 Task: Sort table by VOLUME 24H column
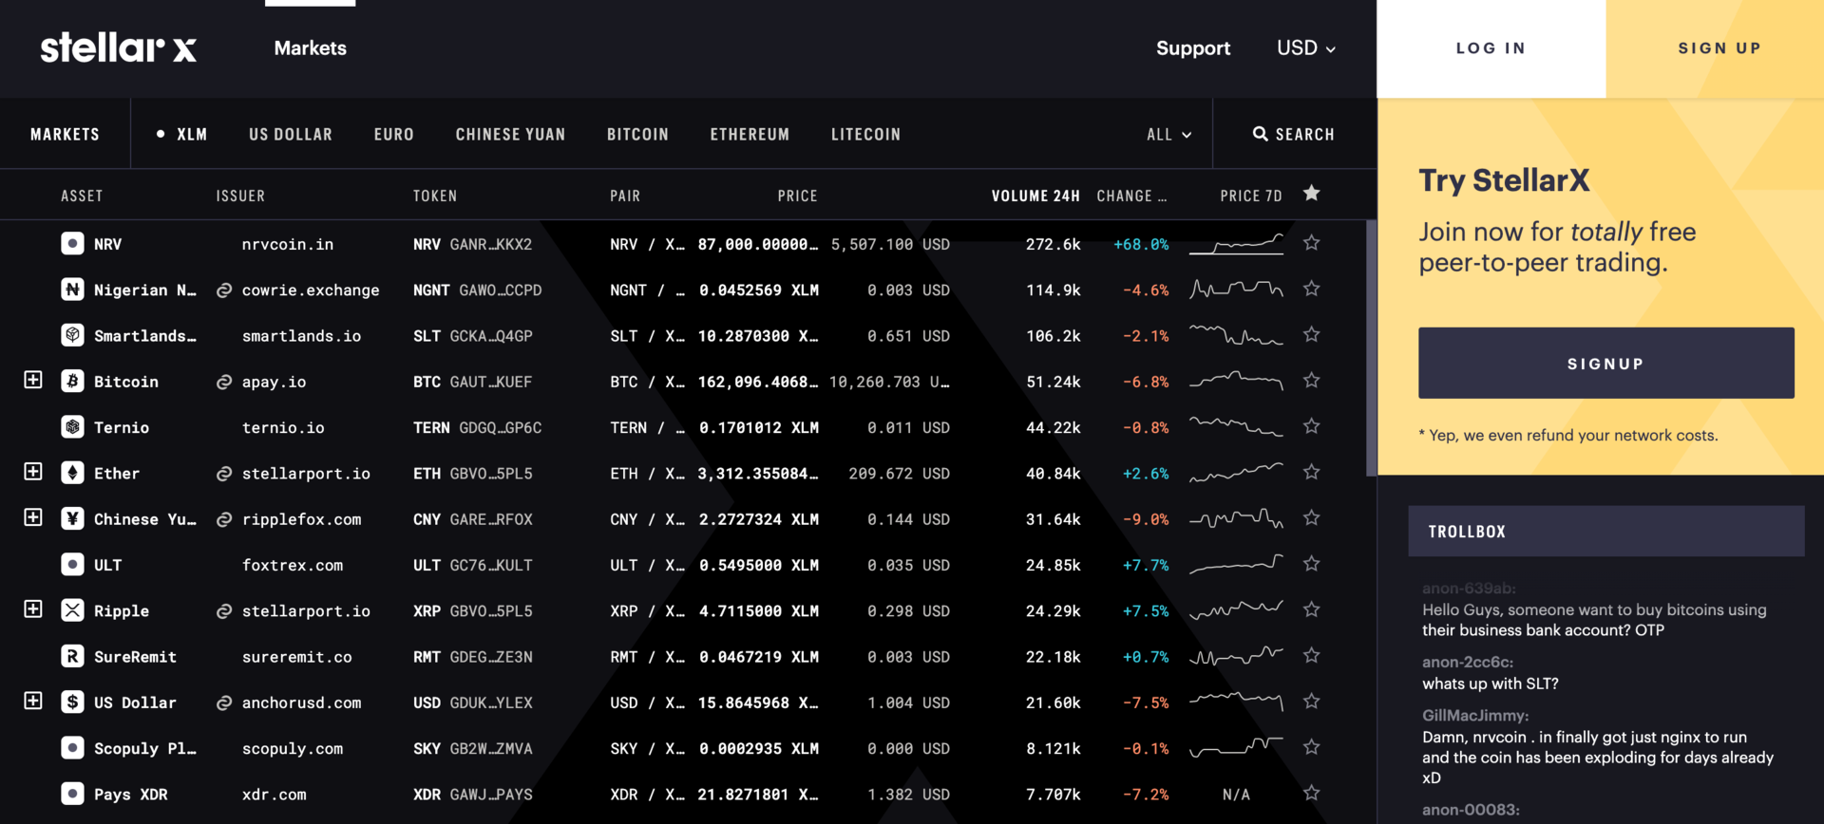pos(1035,197)
